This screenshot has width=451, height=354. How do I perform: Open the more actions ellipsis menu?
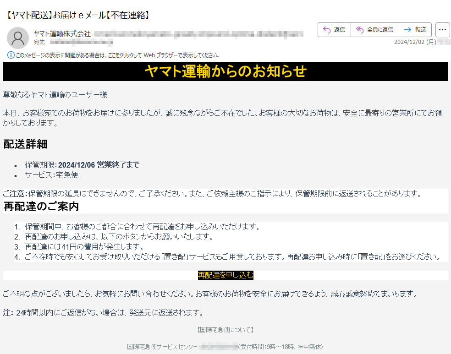442,30
